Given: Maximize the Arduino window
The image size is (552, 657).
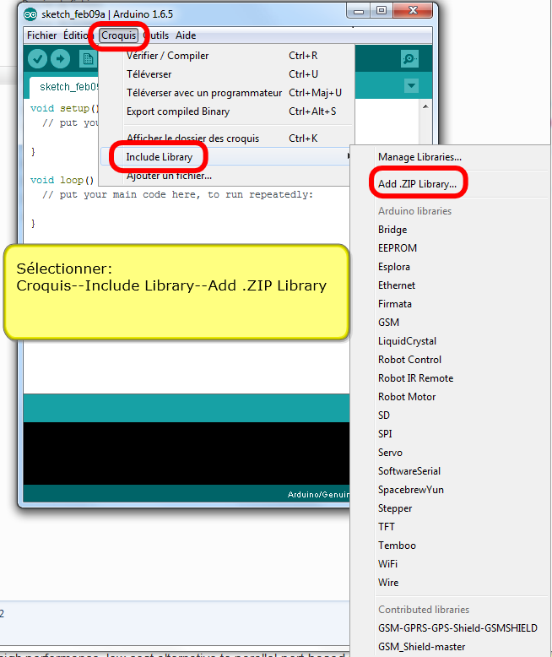Looking at the screenshot, I should tap(382, 11).
